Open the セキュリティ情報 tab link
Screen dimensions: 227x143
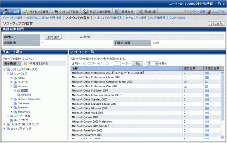click(x=136, y=18)
